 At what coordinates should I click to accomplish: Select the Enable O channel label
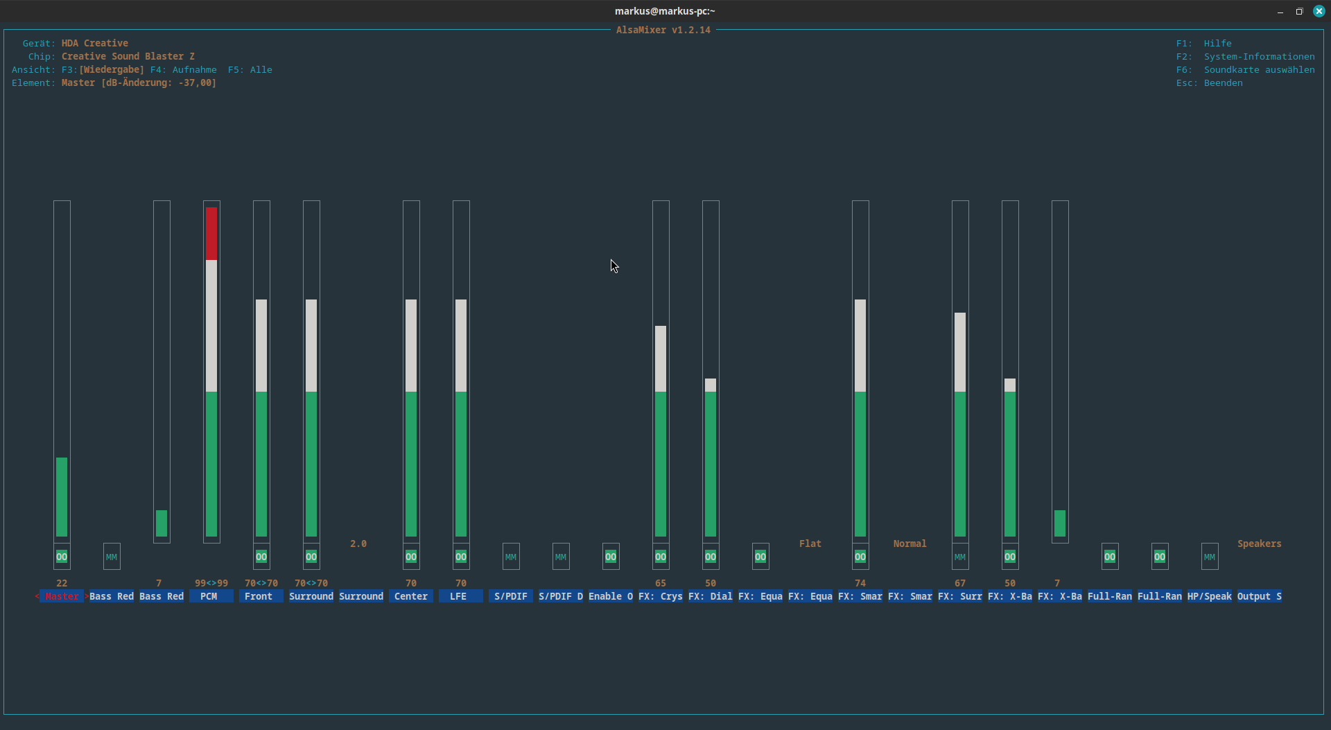point(611,596)
